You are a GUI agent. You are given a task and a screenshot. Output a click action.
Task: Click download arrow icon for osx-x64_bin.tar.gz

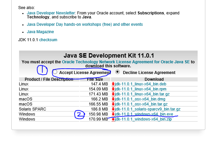coord(113,104)
